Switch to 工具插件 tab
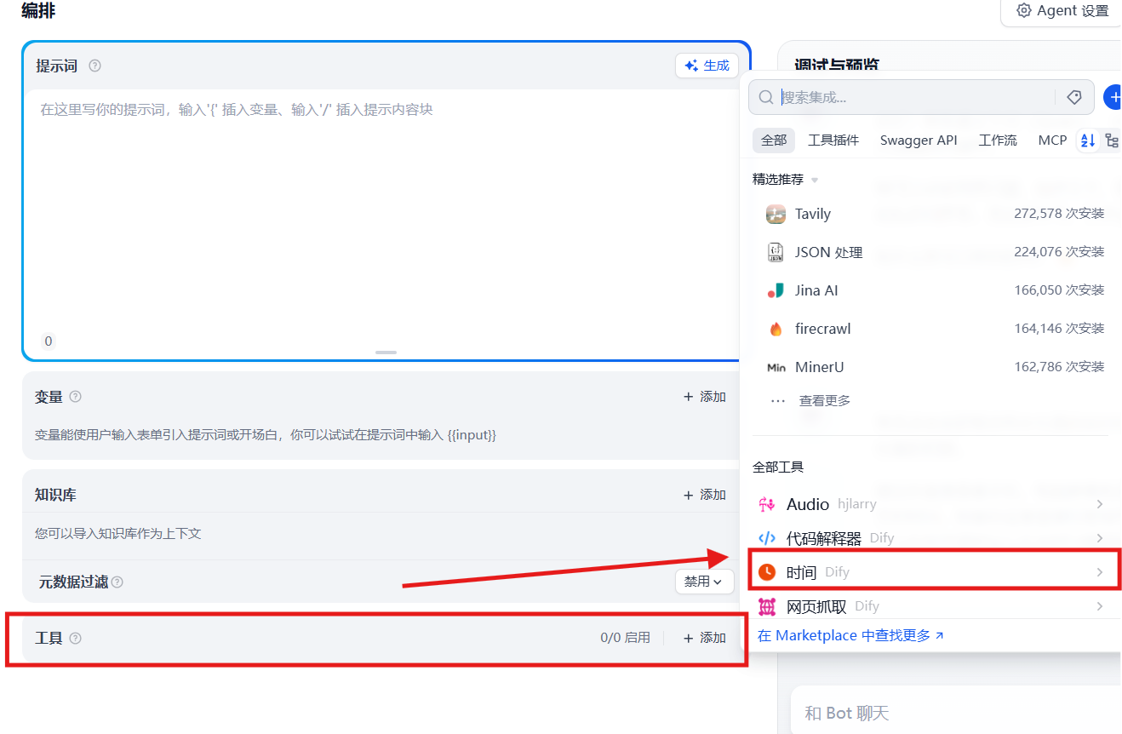The image size is (1122, 734). pos(833,140)
